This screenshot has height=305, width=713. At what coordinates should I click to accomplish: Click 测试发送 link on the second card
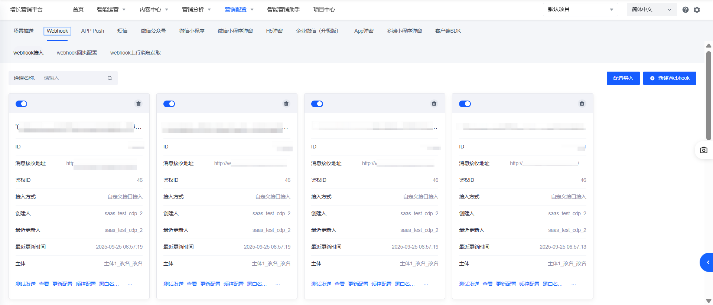click(x=173, y=284)
